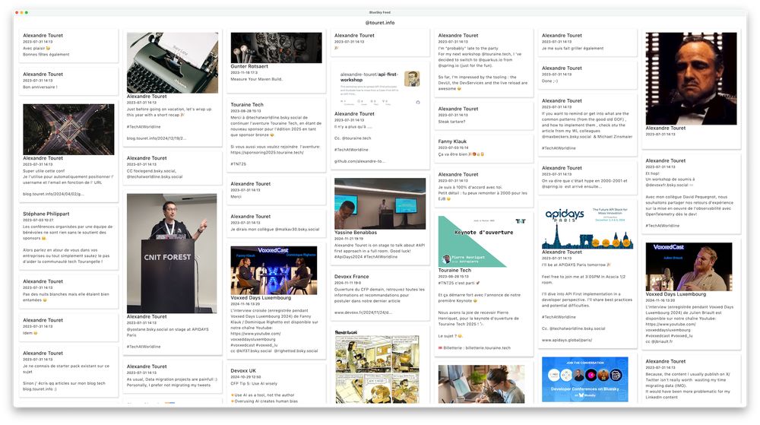
Task: Open the www.devoxx.fr/2024/11/24/d... link
Action: (x=363, y=312)
